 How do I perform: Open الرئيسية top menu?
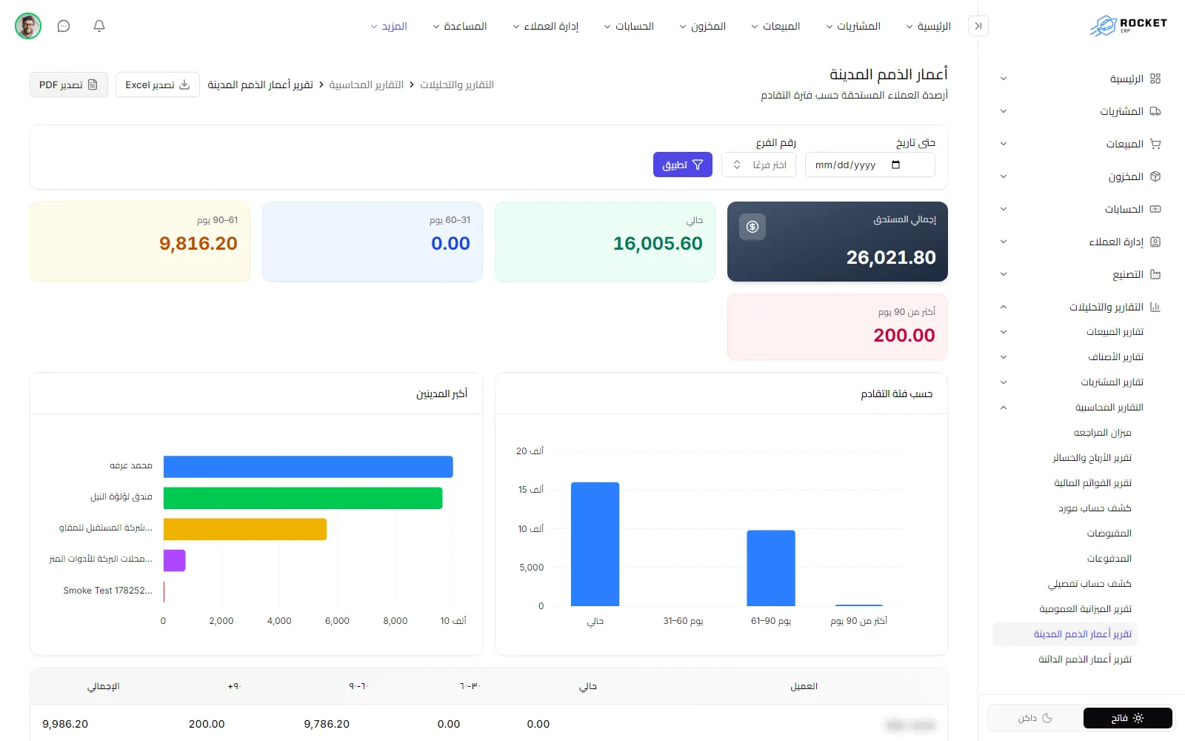click(x=929, y=26)
